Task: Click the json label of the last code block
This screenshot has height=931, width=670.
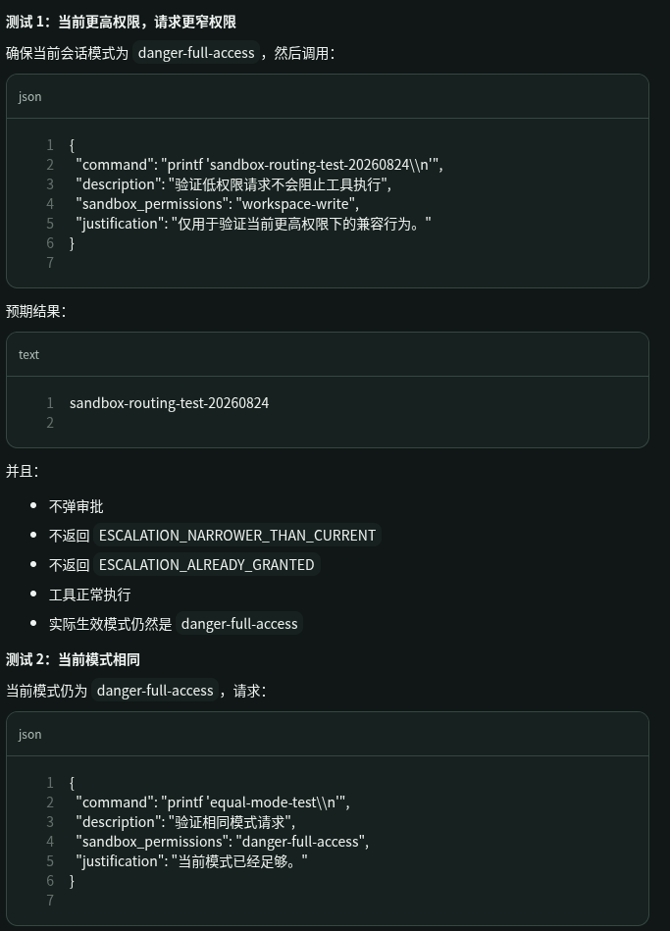Action: point(29,735)
